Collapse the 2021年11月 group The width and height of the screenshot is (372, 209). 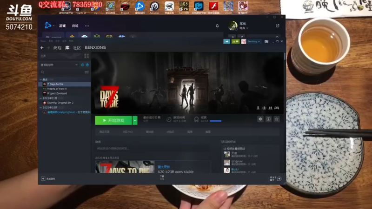pyautogui.click(x=41, y=98)
